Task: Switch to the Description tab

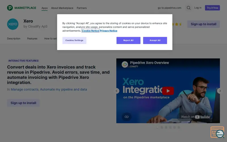Action: click(14, 39)
